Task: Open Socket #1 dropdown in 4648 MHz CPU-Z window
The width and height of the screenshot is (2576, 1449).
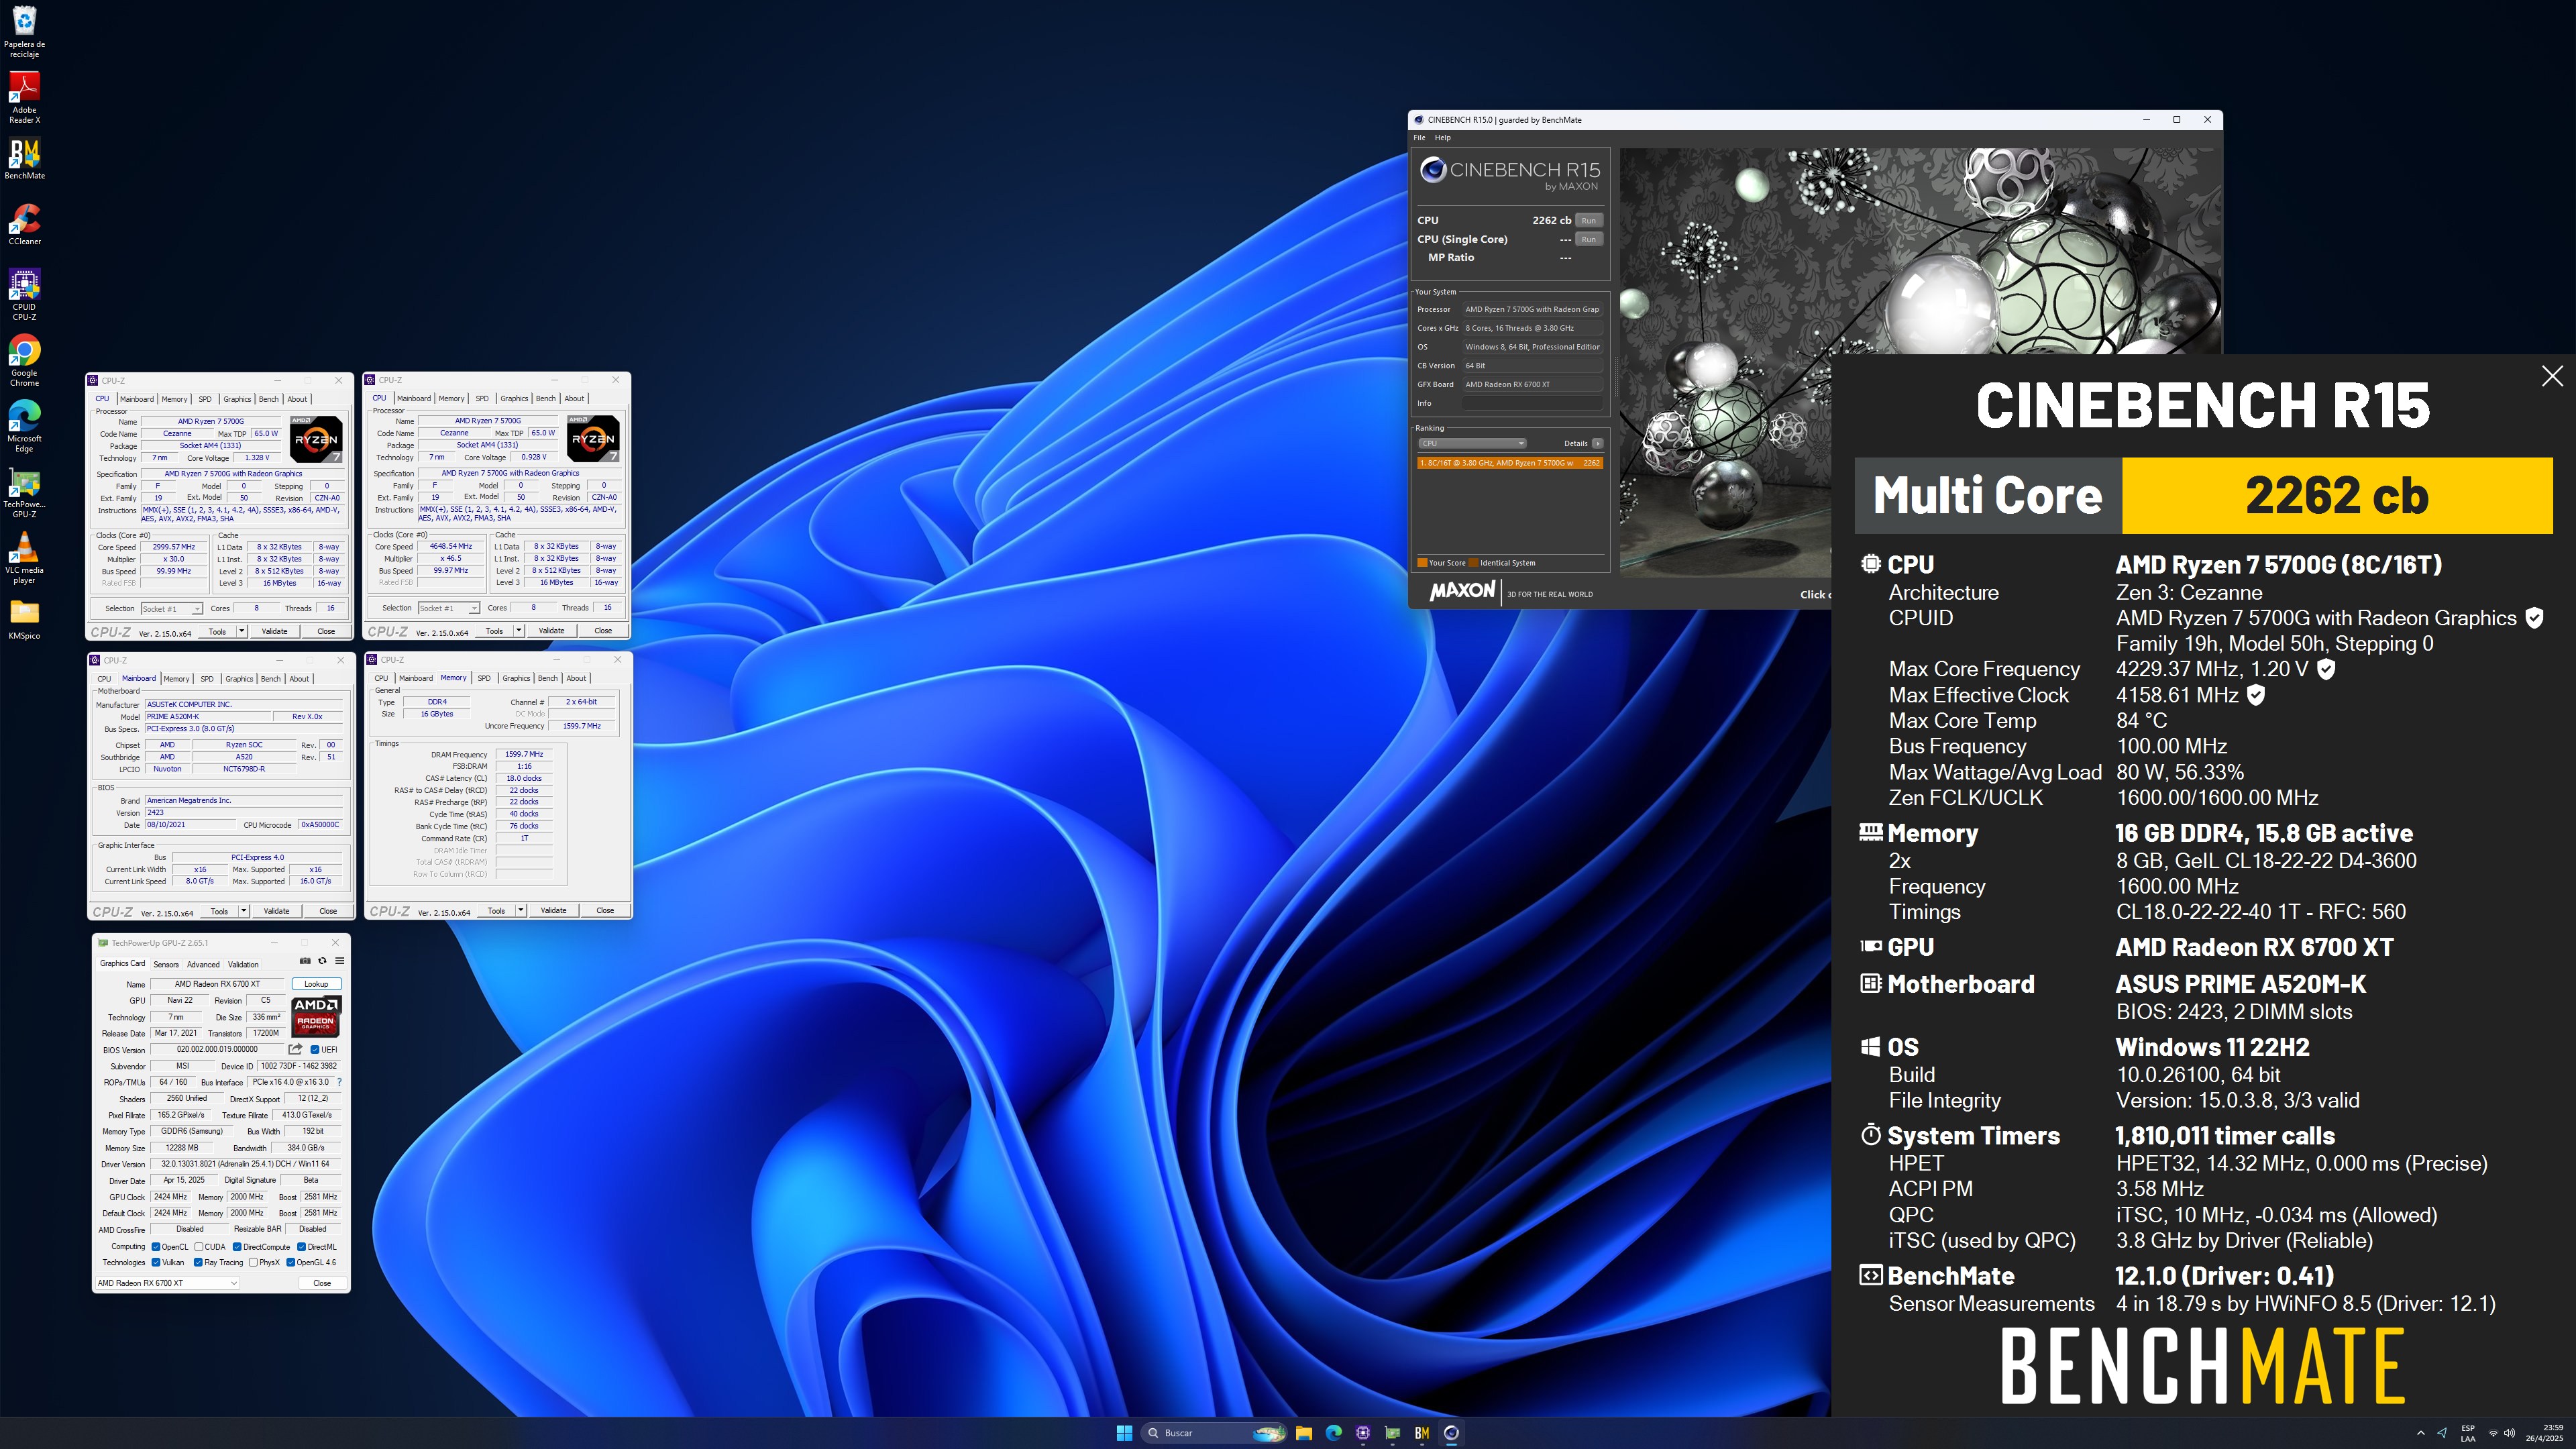Action: 448,608
